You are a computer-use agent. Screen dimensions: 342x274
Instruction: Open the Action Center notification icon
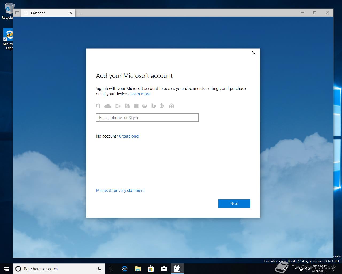333,269
